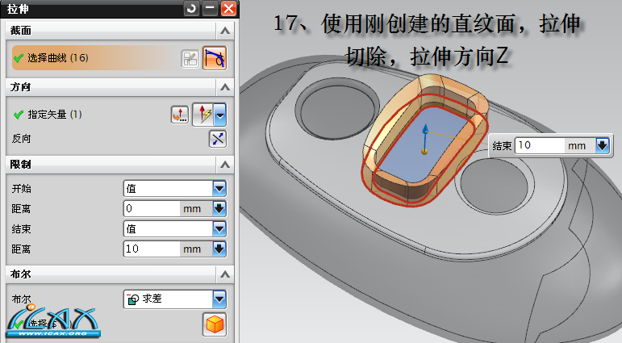Select the 选择曲线 (16) row
Viewport: 622px width, 343px height.
[x=95, y=58]
